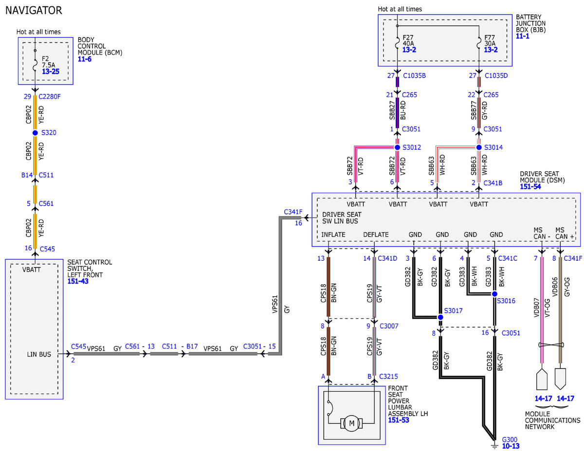Click connector label C3007
Image resolution: width=584 pixels, height=451 pixels.
tap(388, 326)
